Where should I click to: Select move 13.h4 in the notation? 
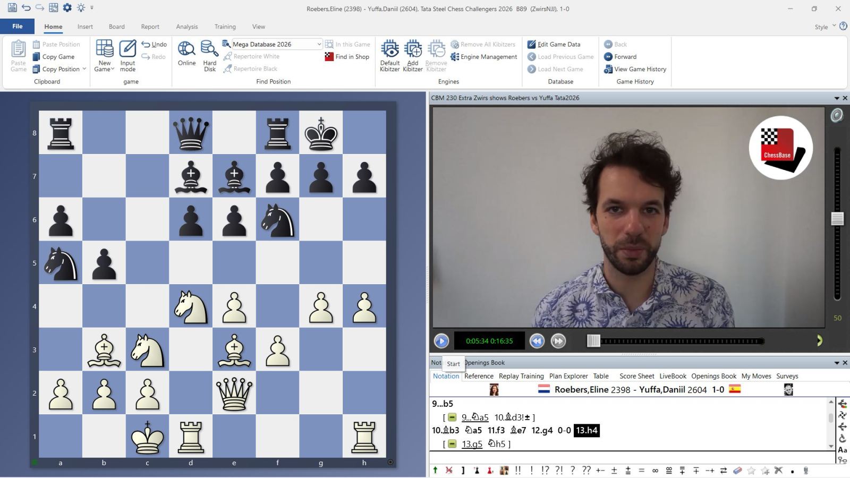pyautogui.click(x=586, y=430)
